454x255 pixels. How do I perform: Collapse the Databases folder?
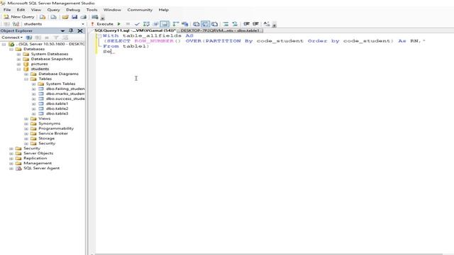11,49
